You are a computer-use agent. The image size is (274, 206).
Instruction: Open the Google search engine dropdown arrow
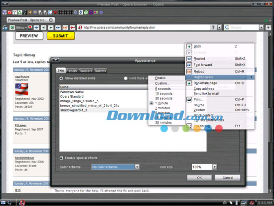[x=261, y=27]
